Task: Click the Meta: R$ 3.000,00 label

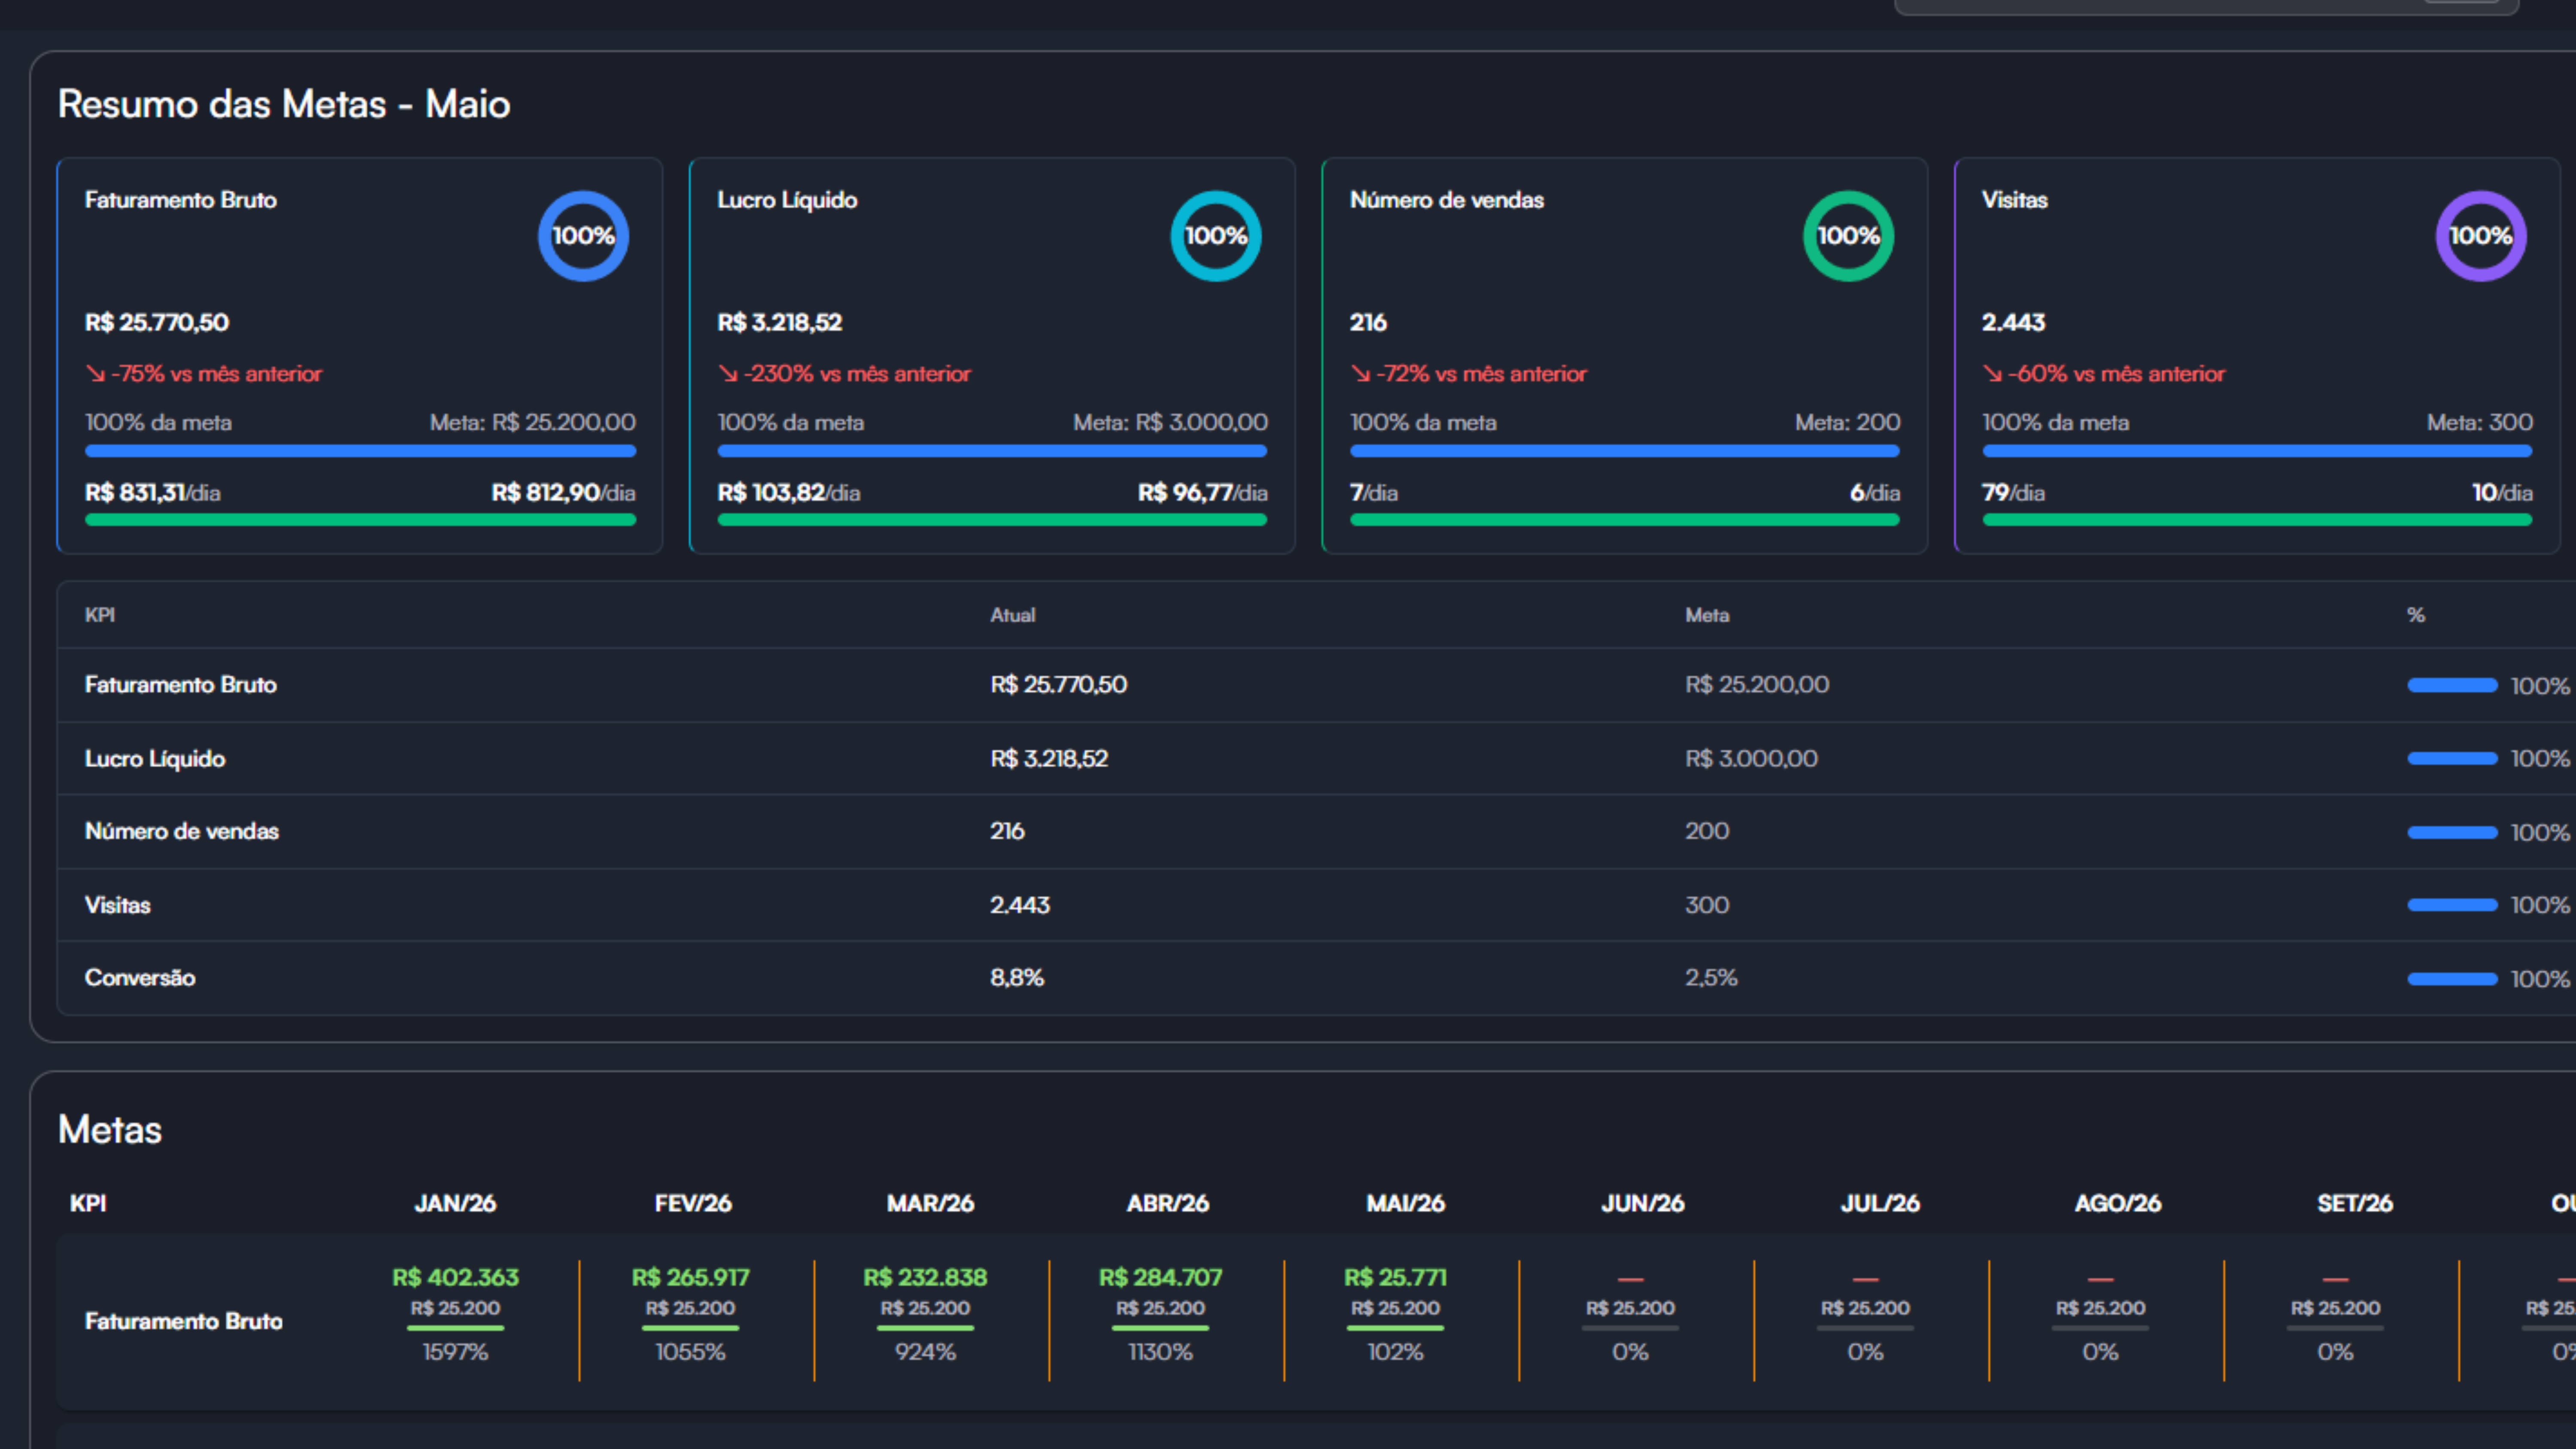Action: pyautogui.click(x=1170, y=423)
